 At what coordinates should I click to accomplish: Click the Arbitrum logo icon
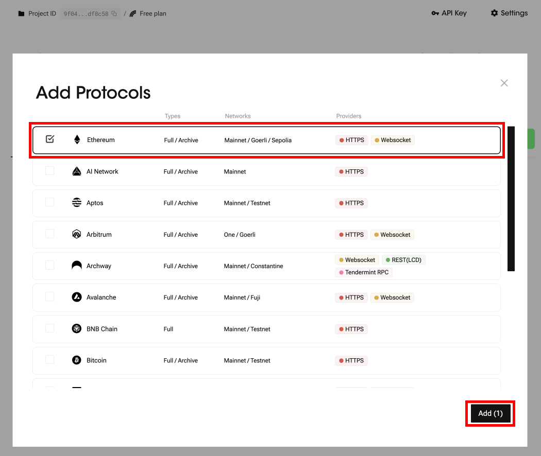click(77, 234)
